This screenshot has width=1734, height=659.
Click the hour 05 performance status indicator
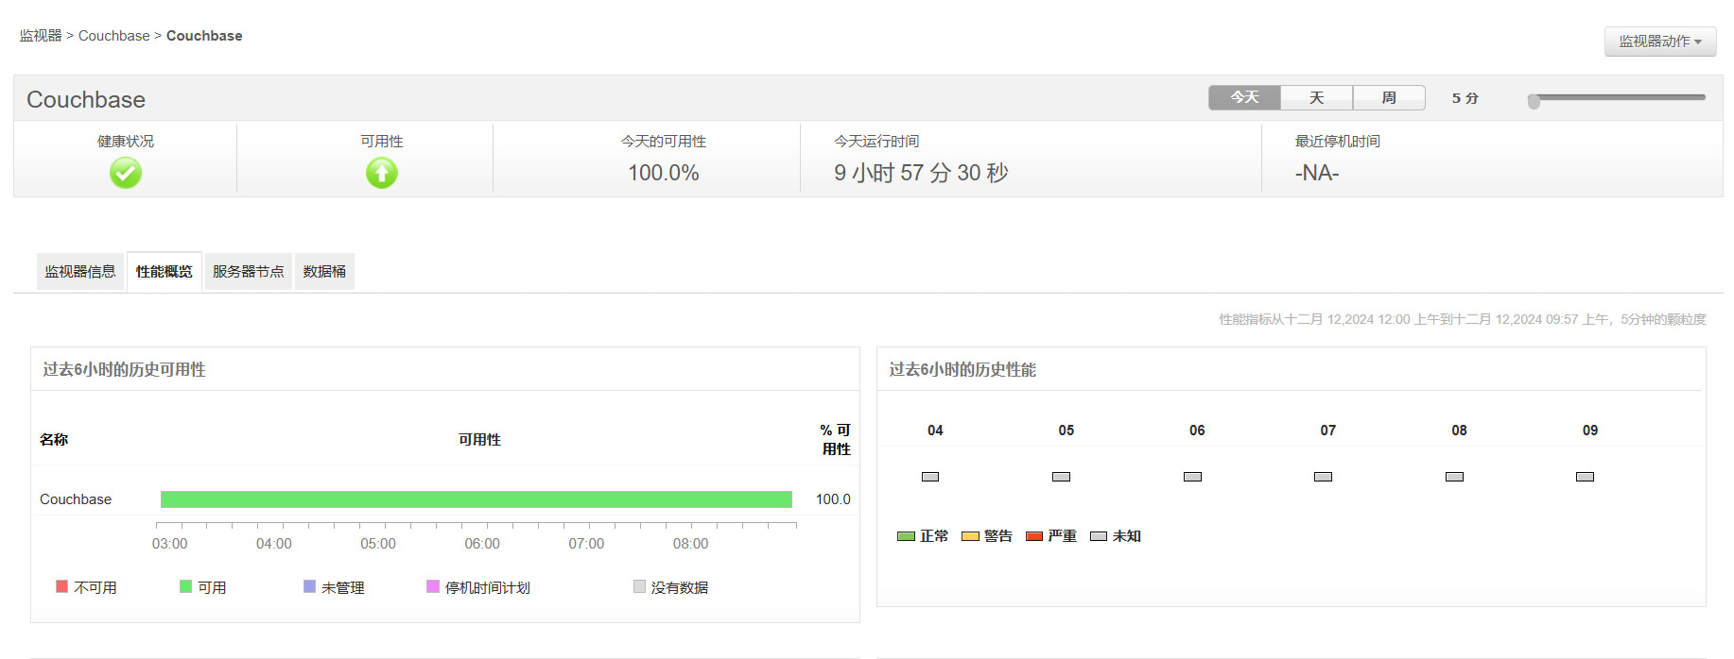[x=1061, y=477]
